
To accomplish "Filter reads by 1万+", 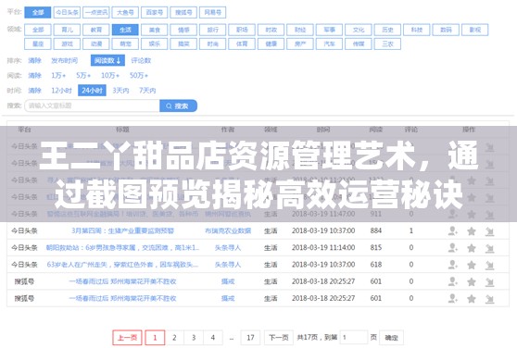I will tap(58, 75).
